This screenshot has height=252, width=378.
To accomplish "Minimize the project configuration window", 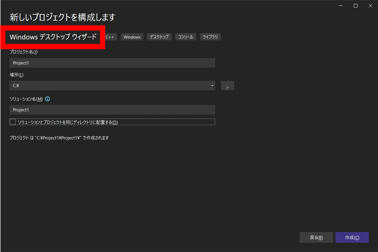I will click(x=342, y=6).
